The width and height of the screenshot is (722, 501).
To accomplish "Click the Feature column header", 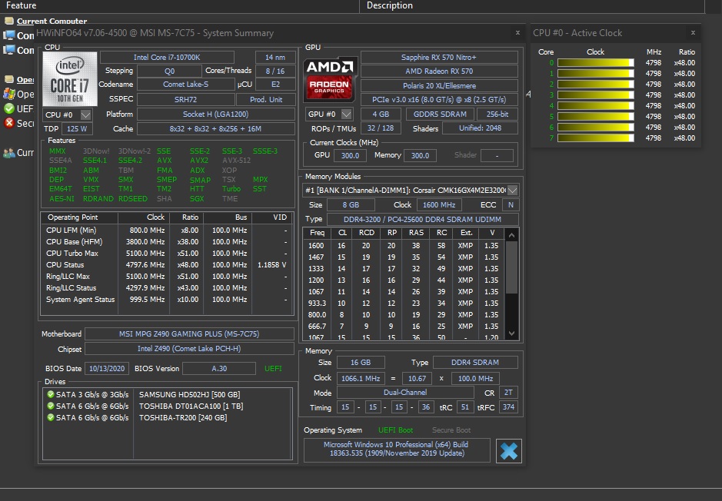I will point(180,5).
